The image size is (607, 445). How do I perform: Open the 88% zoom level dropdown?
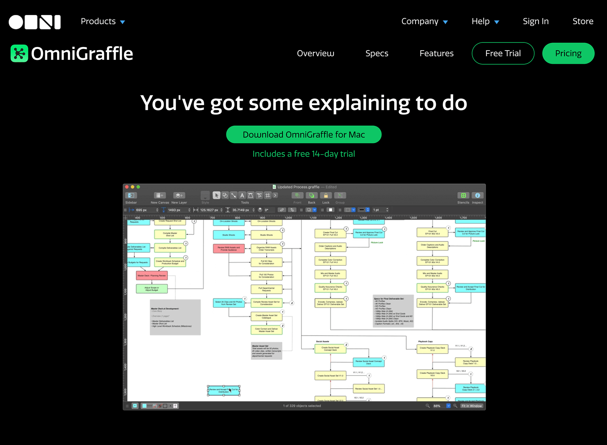(x=448, y=406)
